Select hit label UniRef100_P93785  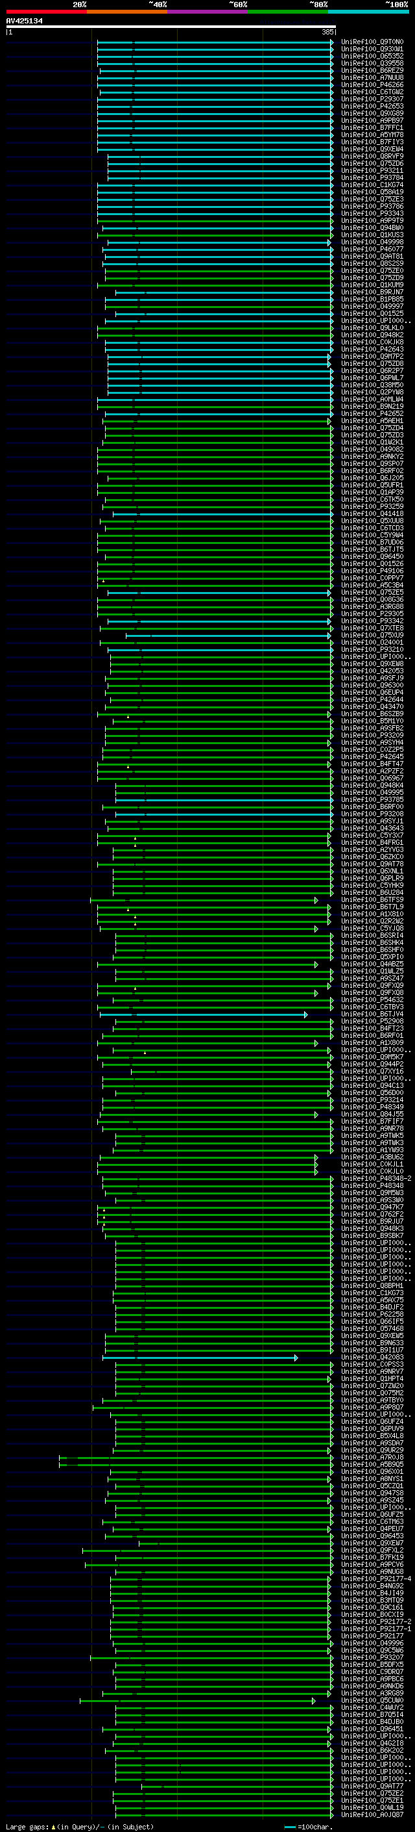(x=372, y=799)
